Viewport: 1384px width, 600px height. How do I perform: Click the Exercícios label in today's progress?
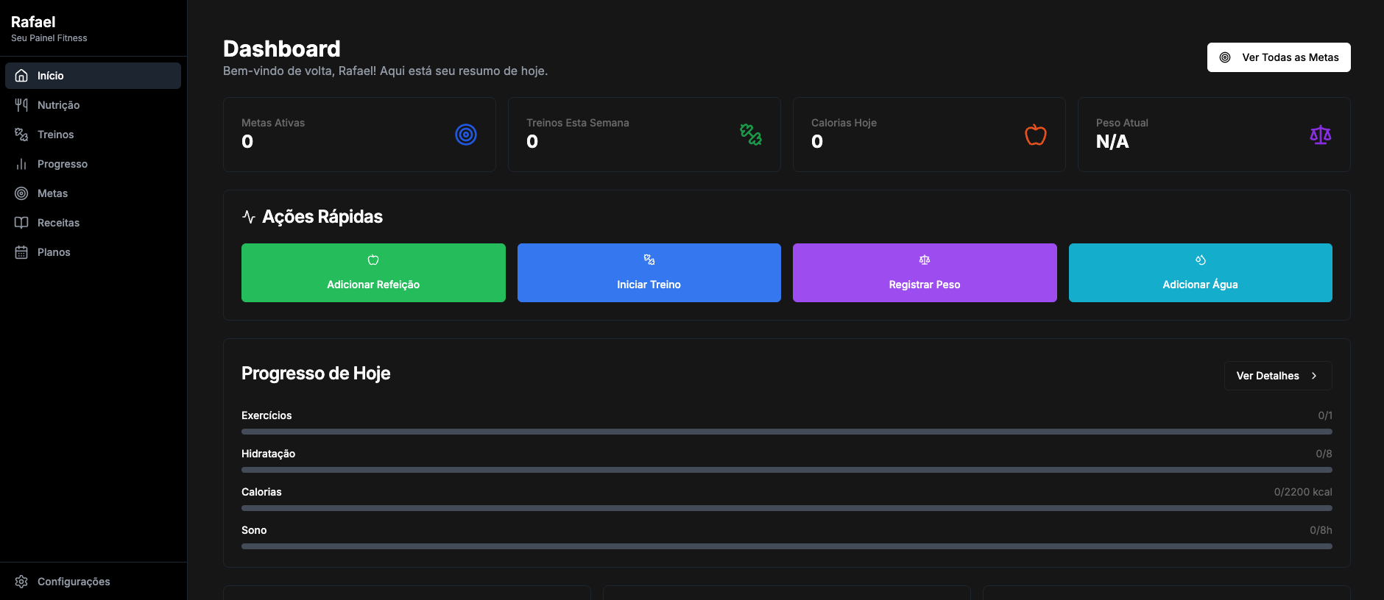coord(266,415)
